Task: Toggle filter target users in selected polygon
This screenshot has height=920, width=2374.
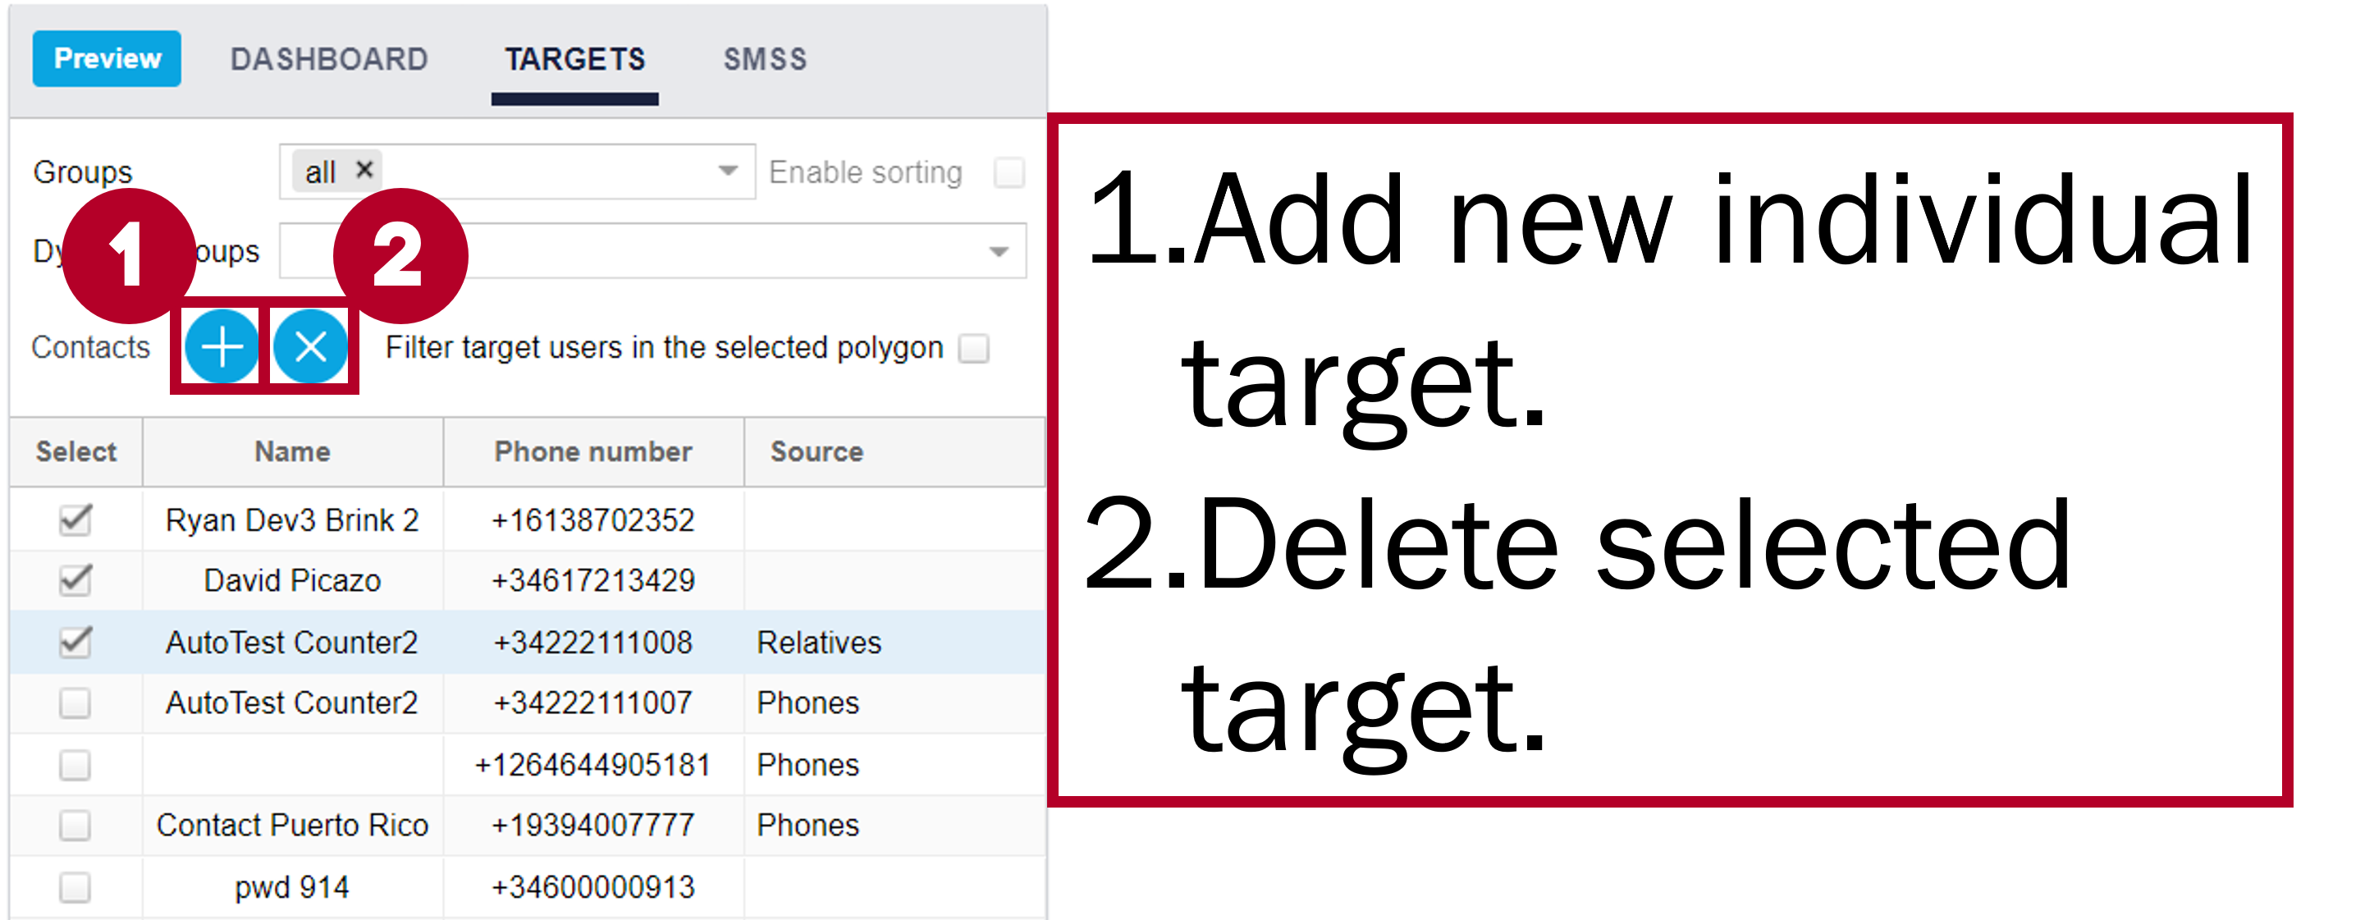Action: point(973,349)
